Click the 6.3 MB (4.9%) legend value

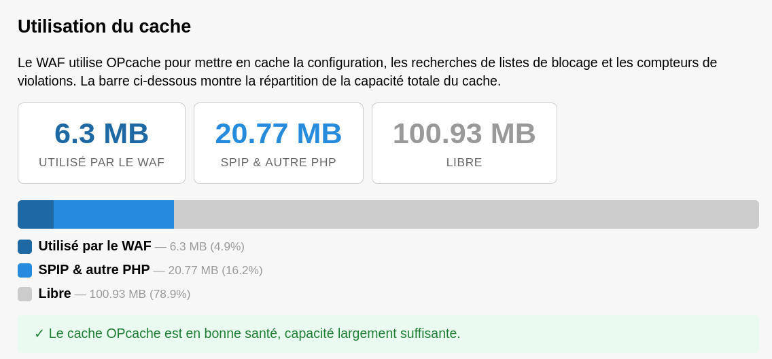[207, 246]
